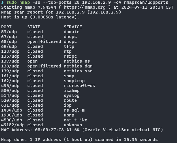Click the open|filtered state of 68/udp

click(44, 42)
